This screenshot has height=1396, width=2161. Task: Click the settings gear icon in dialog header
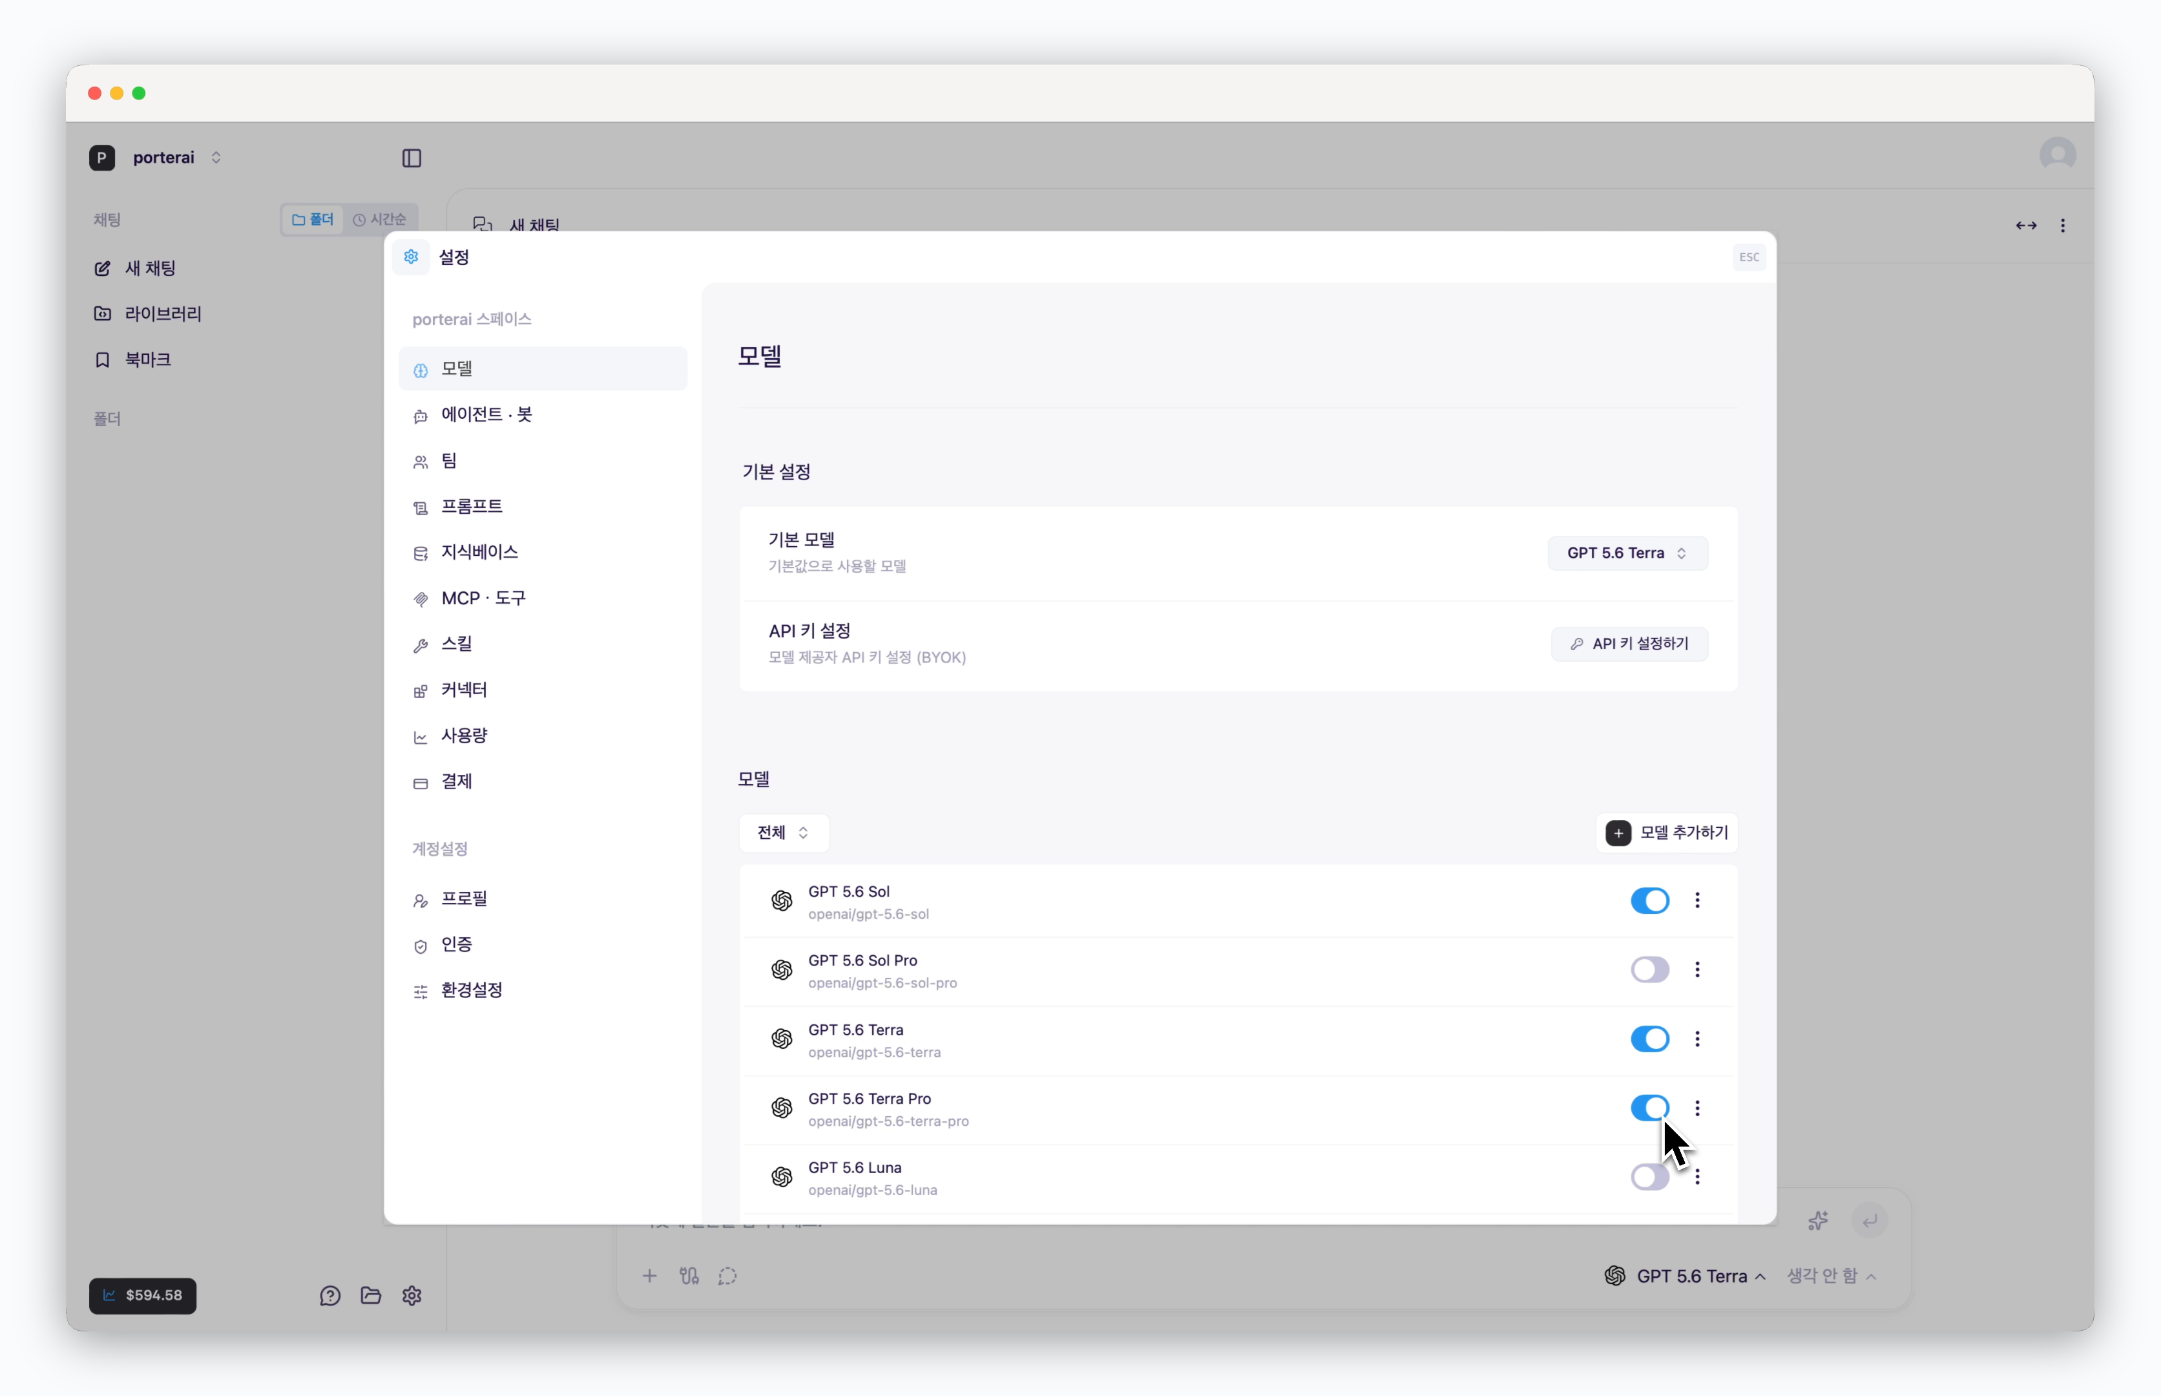click(412, 257)
